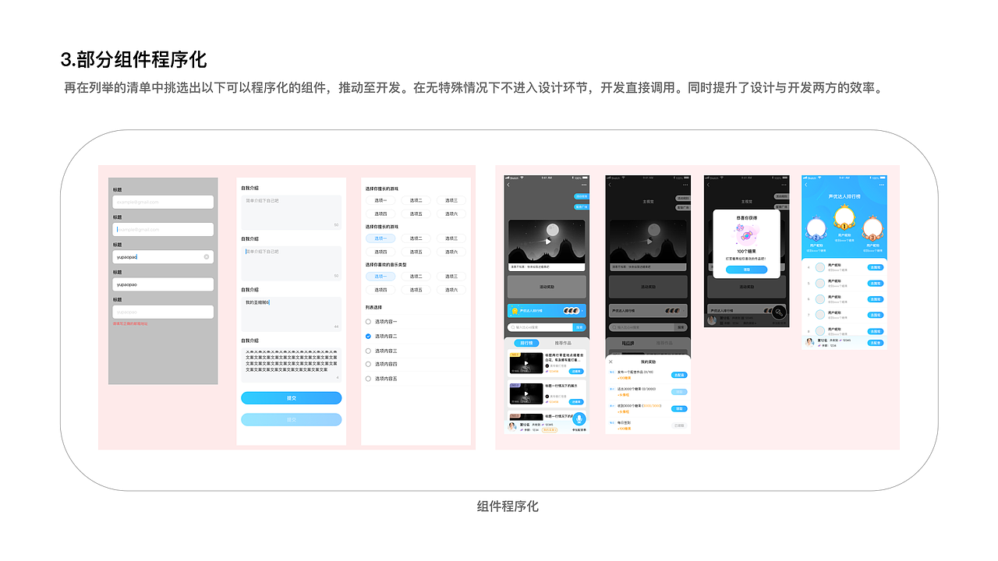Image resolution: width=998 pixels, height=561 pixels.
Task: Select the blue microphone recording icon
Action: click(580, 419)
